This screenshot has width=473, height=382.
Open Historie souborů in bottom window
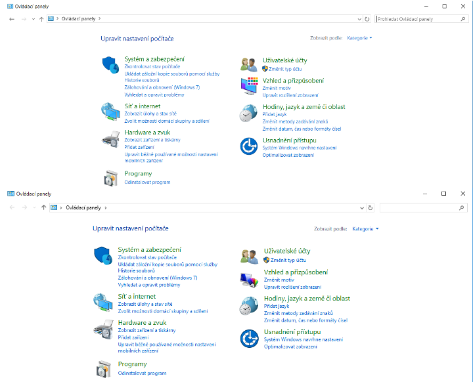click(x=137, y=270)
